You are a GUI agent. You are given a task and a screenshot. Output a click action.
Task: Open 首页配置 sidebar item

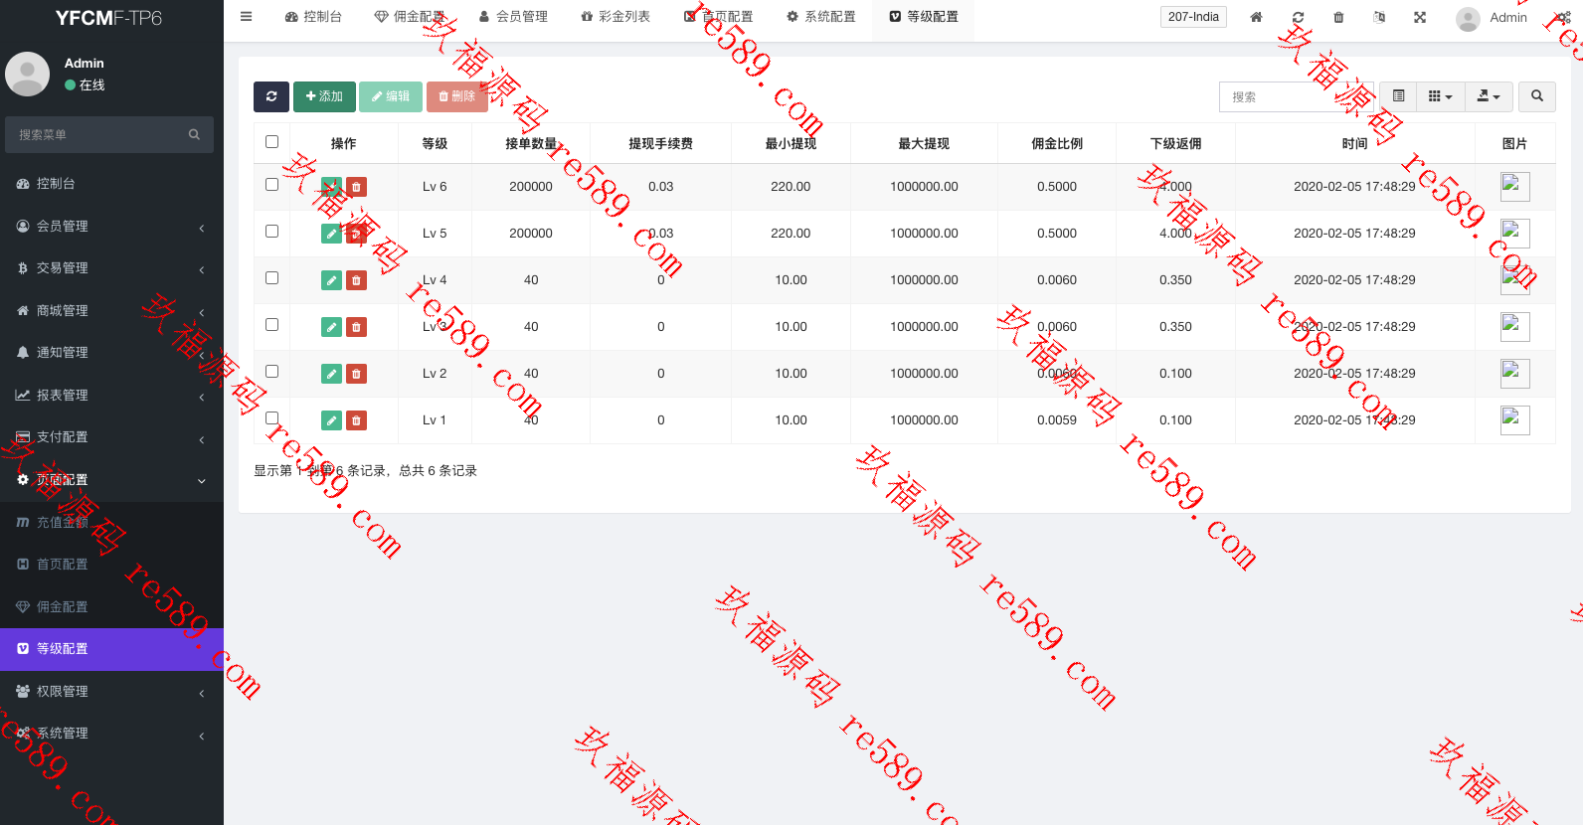pyautogui.click(x=111, y=565)
